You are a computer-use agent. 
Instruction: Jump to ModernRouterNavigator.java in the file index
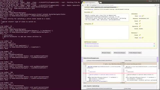click(92, 44)
